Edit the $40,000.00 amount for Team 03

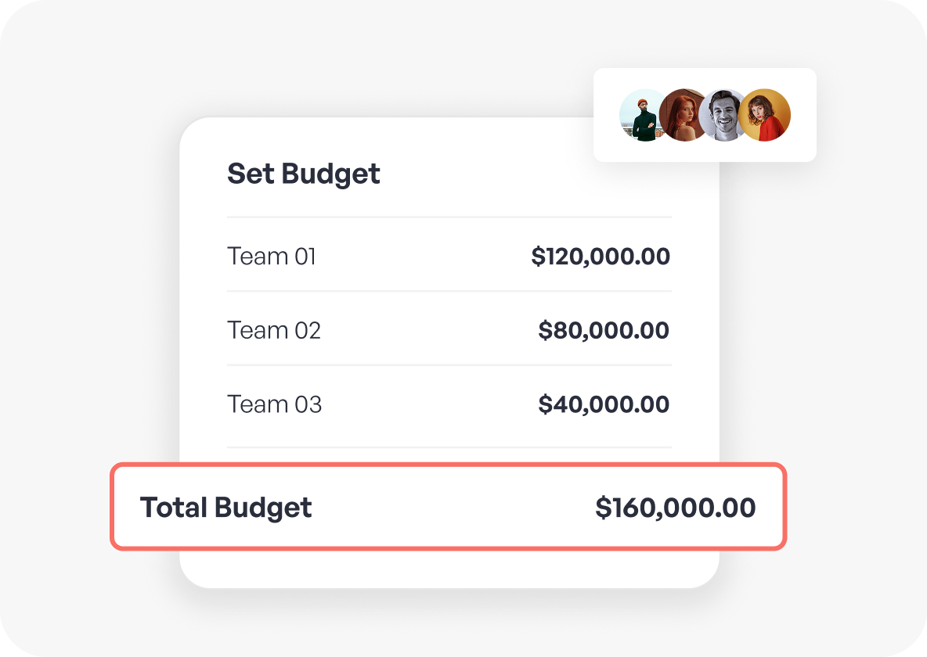(x=604, y=404)
